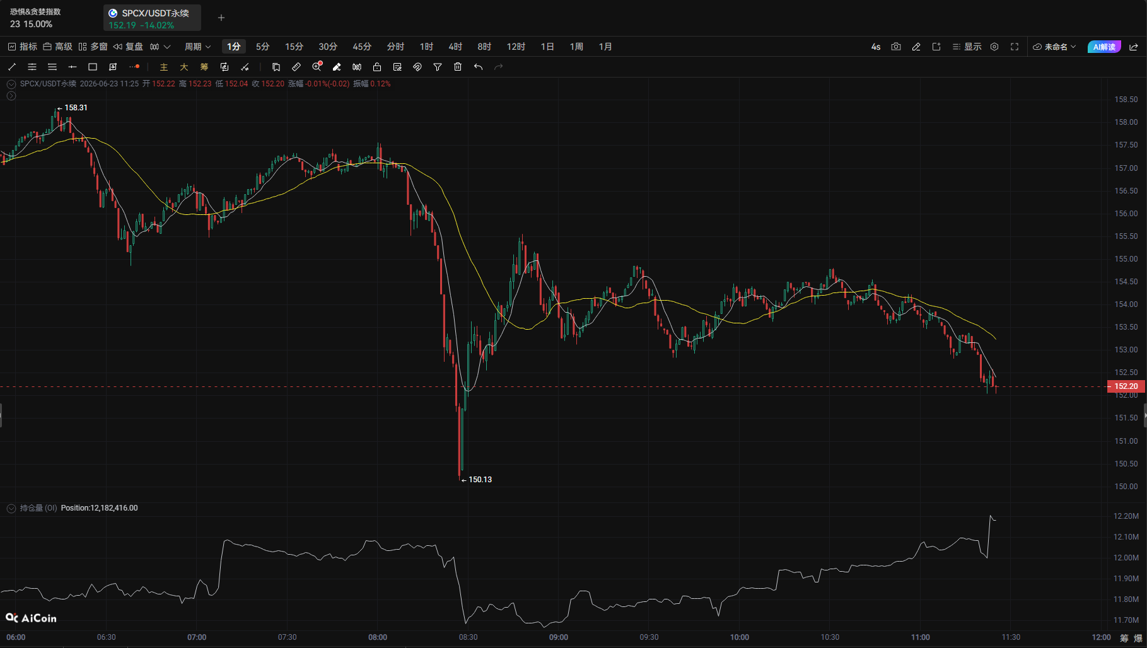The height and width of the screenshot is (648, 1147).
Task: Click the 筹 chip distribution icon in toolbar
Action: [x=204, y=67]
